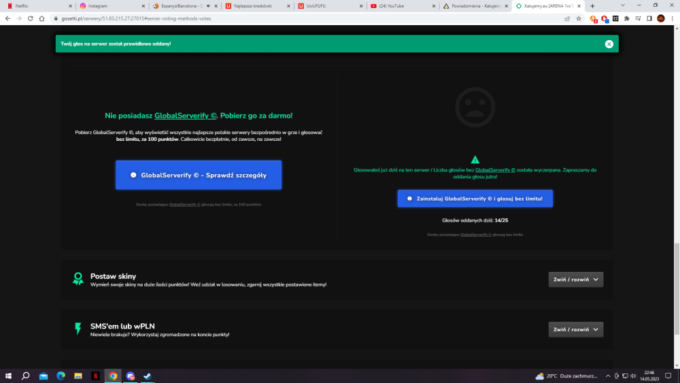The width and height of the screenshot is (680, 383).
Task: Click 'Głosów oddanych dziś: 14/25' text
Action: pos(475,220)
